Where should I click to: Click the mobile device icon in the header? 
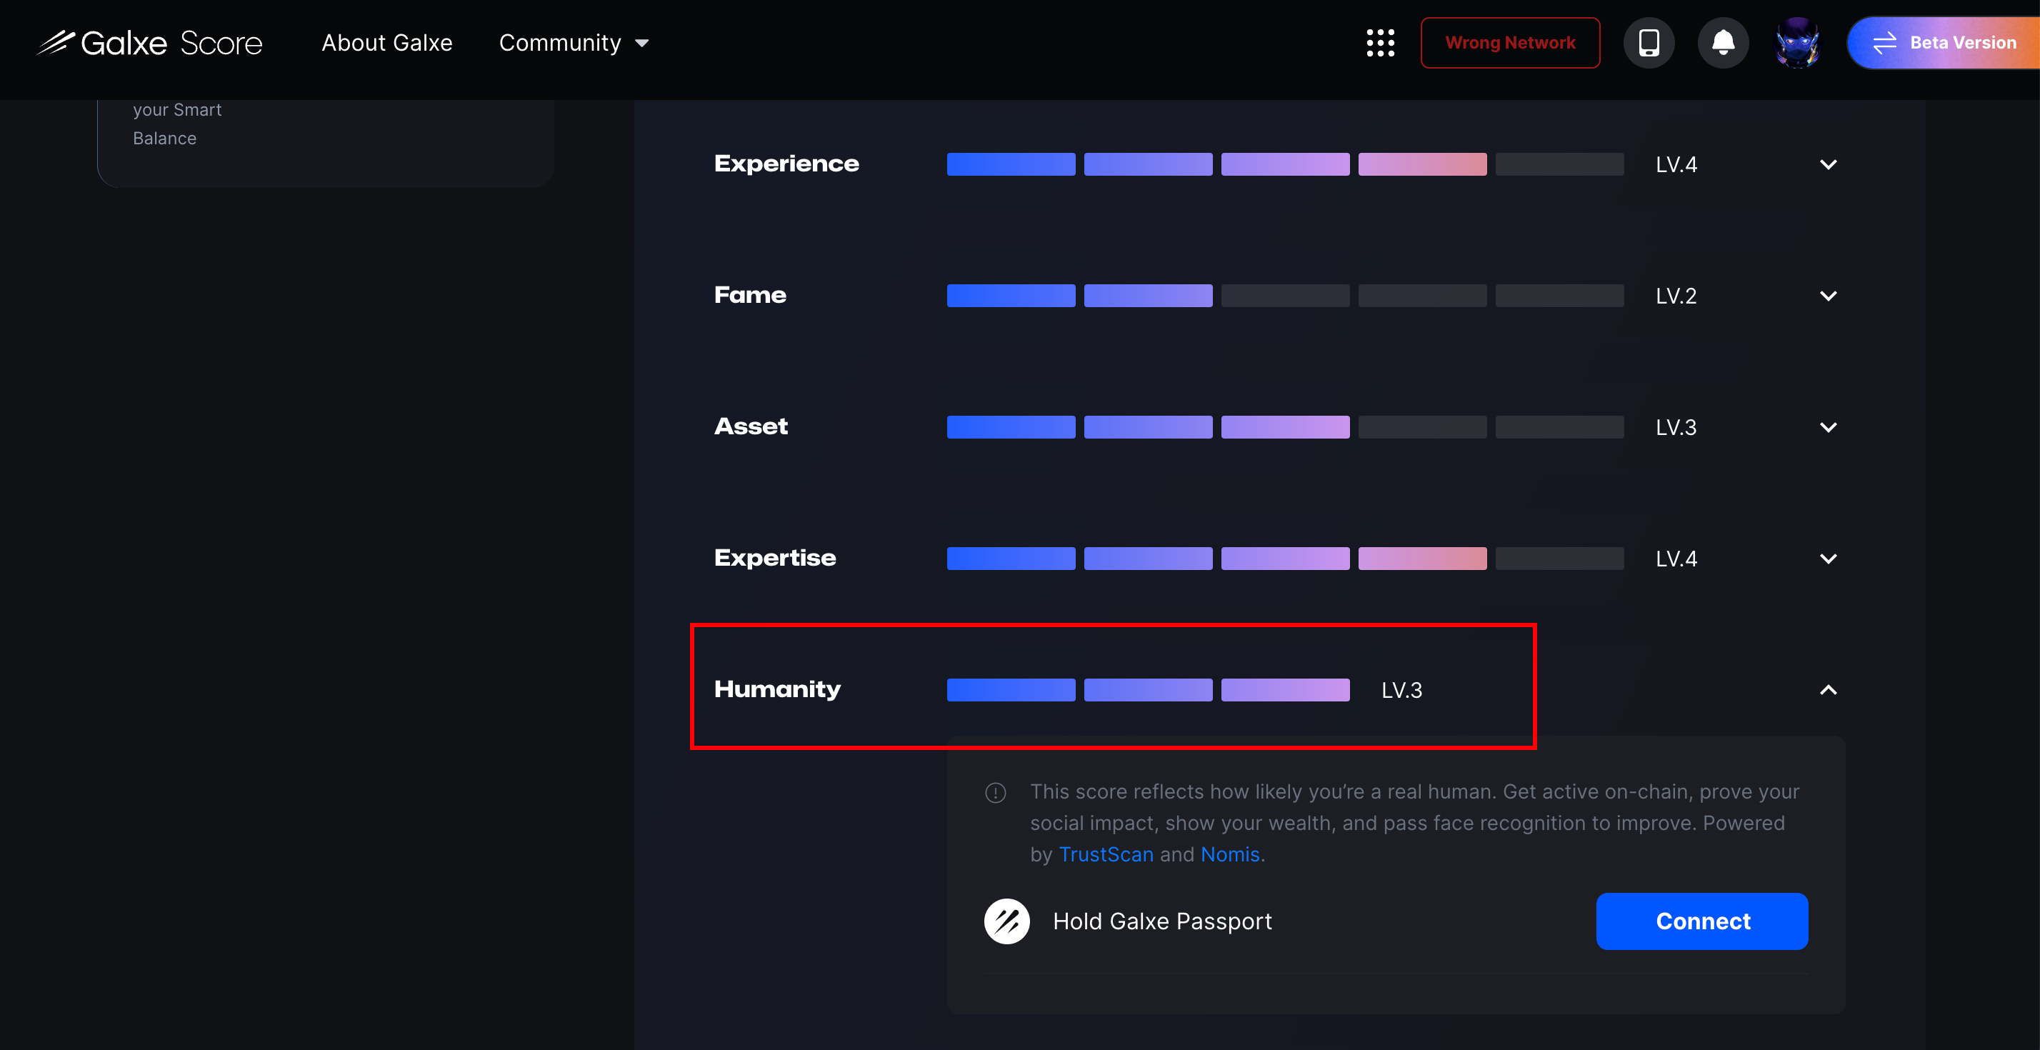(x=1649, y=43)
